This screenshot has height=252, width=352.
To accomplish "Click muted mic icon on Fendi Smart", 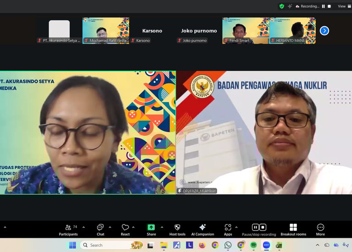I will point(226,41).
